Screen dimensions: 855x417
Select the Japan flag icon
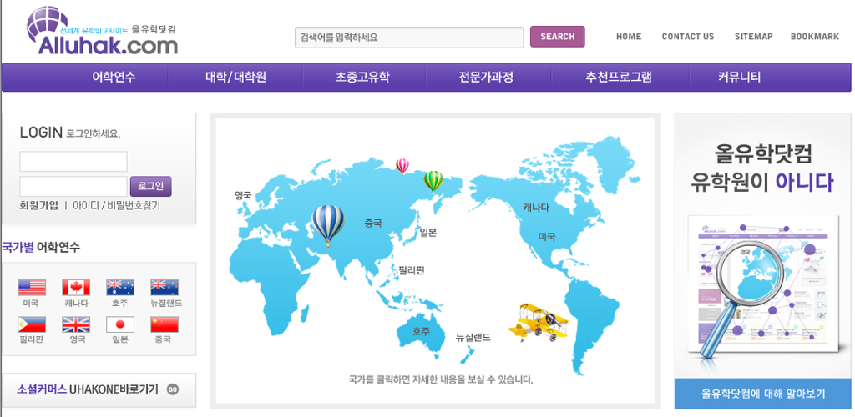point(120,324)
